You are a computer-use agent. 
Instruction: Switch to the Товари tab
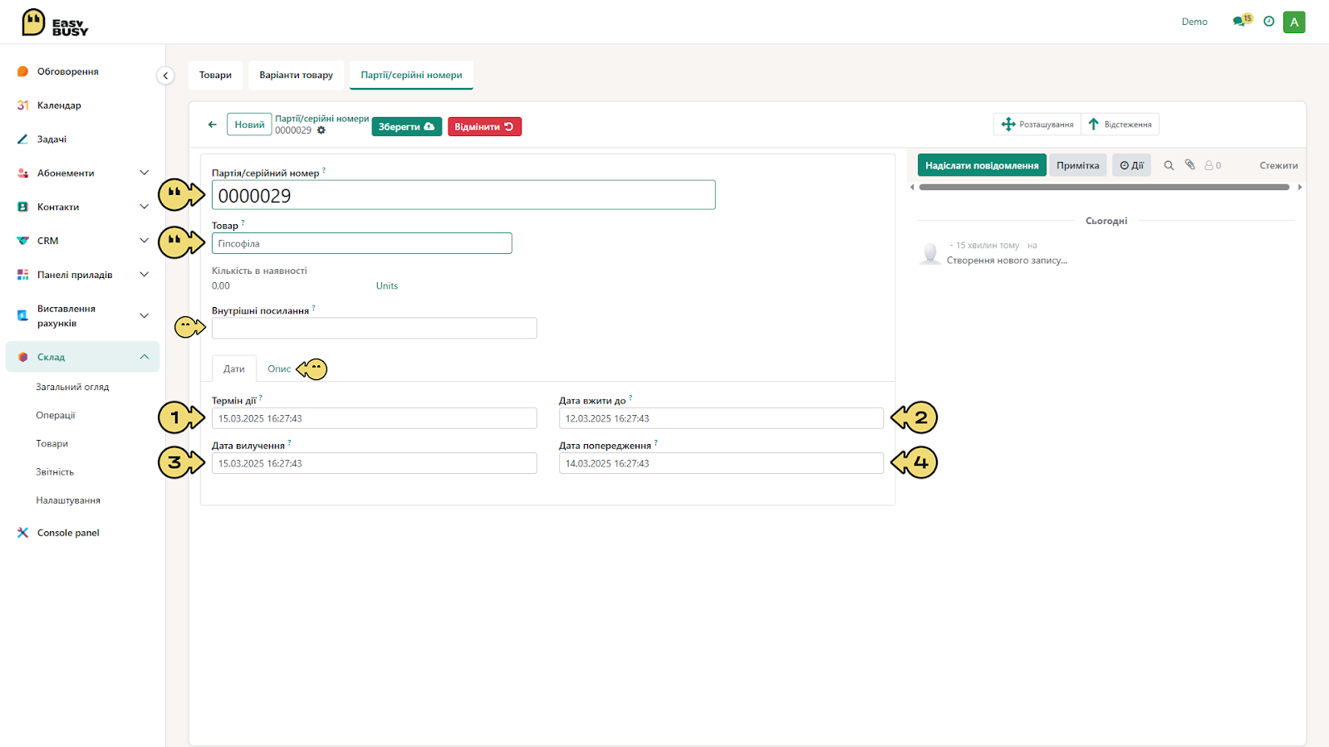pyautogui.click(x=215, y=75)
